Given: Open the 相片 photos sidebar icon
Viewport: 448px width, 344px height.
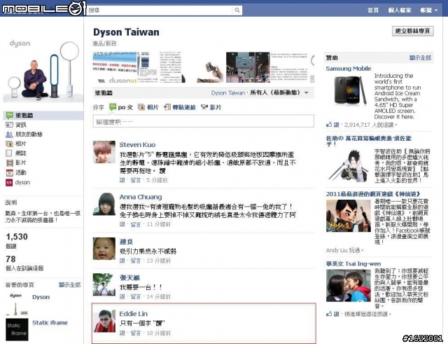Looking at the screenshot, I should (9, 144).
